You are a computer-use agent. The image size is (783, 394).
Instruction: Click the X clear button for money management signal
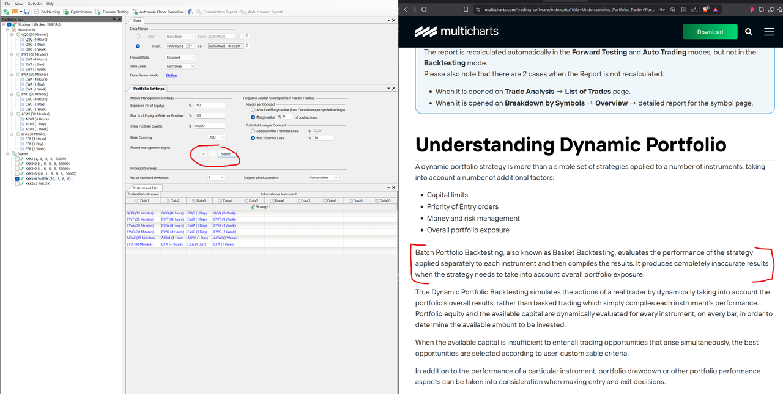coord(204,154)
